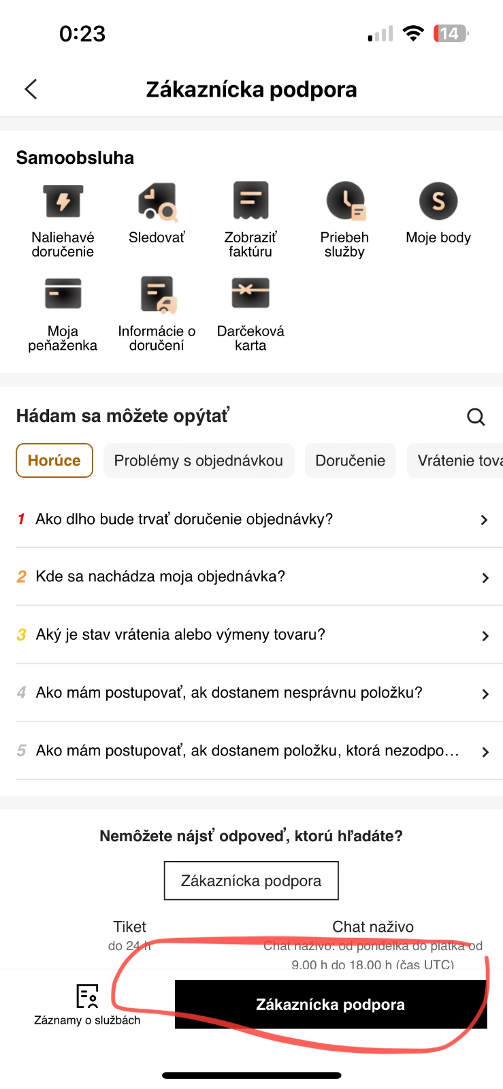Tap the back arrow icon
The width and height of the screenshot is (503, 1089).
(x=31, y=89)
